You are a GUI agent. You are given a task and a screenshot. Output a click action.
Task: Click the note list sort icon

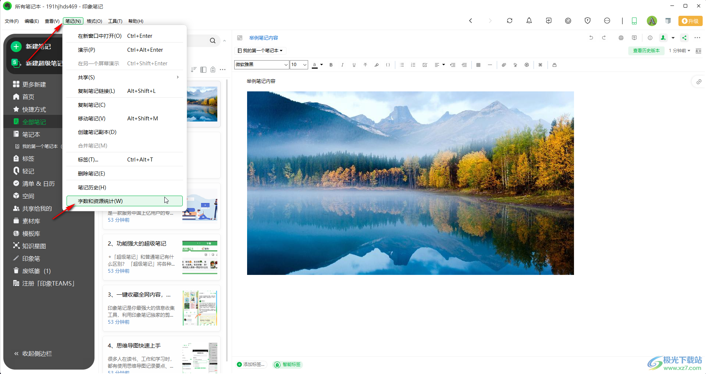(x=194, y=69)
